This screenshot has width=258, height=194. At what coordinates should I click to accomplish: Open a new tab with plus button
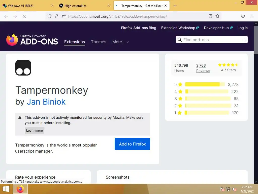click(175, 6)
